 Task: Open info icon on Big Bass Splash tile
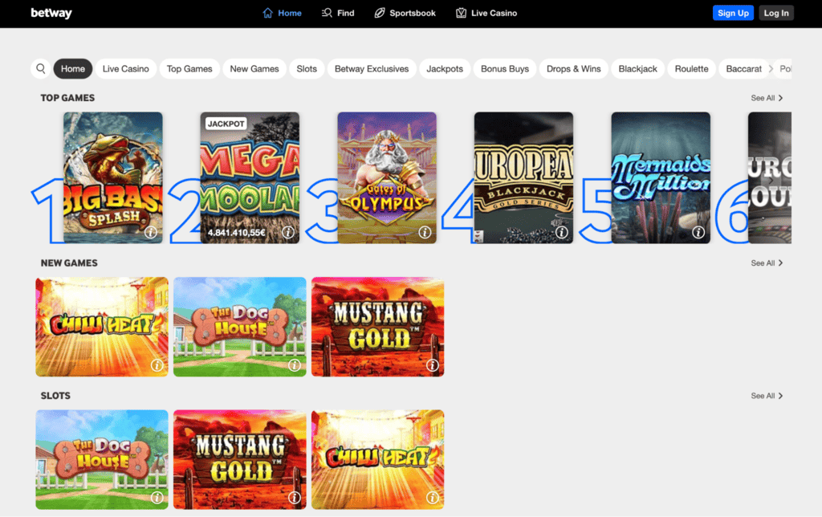click(x=150, y=234)
